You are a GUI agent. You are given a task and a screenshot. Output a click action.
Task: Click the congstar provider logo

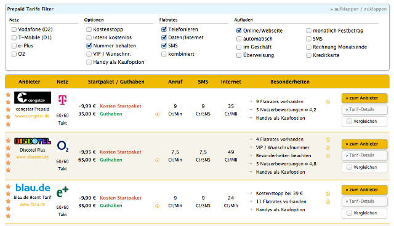coord(33,98)
